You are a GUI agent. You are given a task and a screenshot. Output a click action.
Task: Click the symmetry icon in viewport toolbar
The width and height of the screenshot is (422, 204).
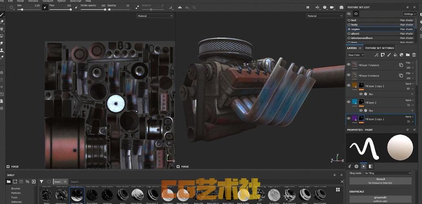click(x=180, y=7)
